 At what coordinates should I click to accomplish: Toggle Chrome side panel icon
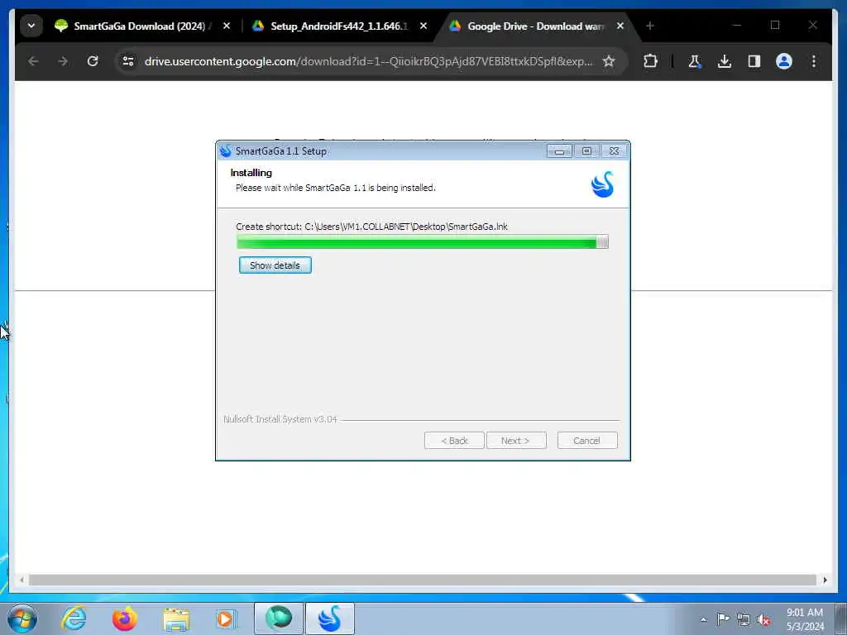[754, 61]
